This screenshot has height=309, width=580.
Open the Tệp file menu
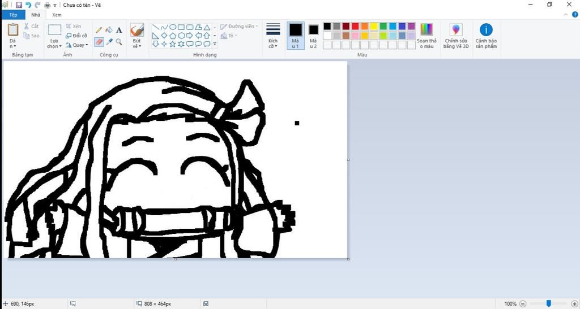point(14,15)
